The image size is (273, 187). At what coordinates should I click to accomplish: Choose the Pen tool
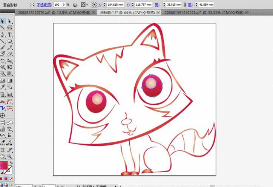pyautogui.click(x=3, y=34)
